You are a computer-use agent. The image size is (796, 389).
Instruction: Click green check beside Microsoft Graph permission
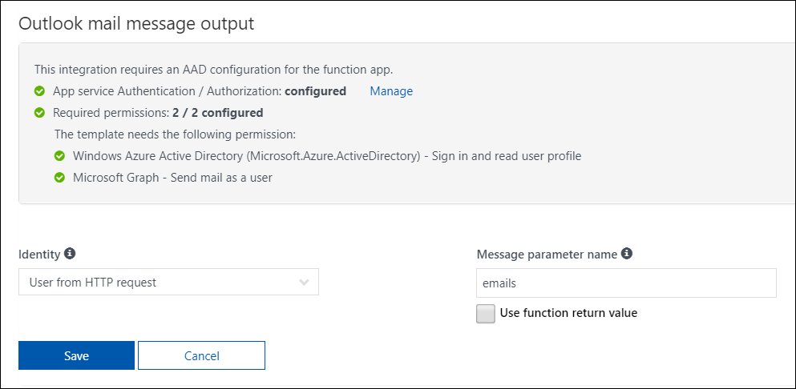[x=59, y=178]
